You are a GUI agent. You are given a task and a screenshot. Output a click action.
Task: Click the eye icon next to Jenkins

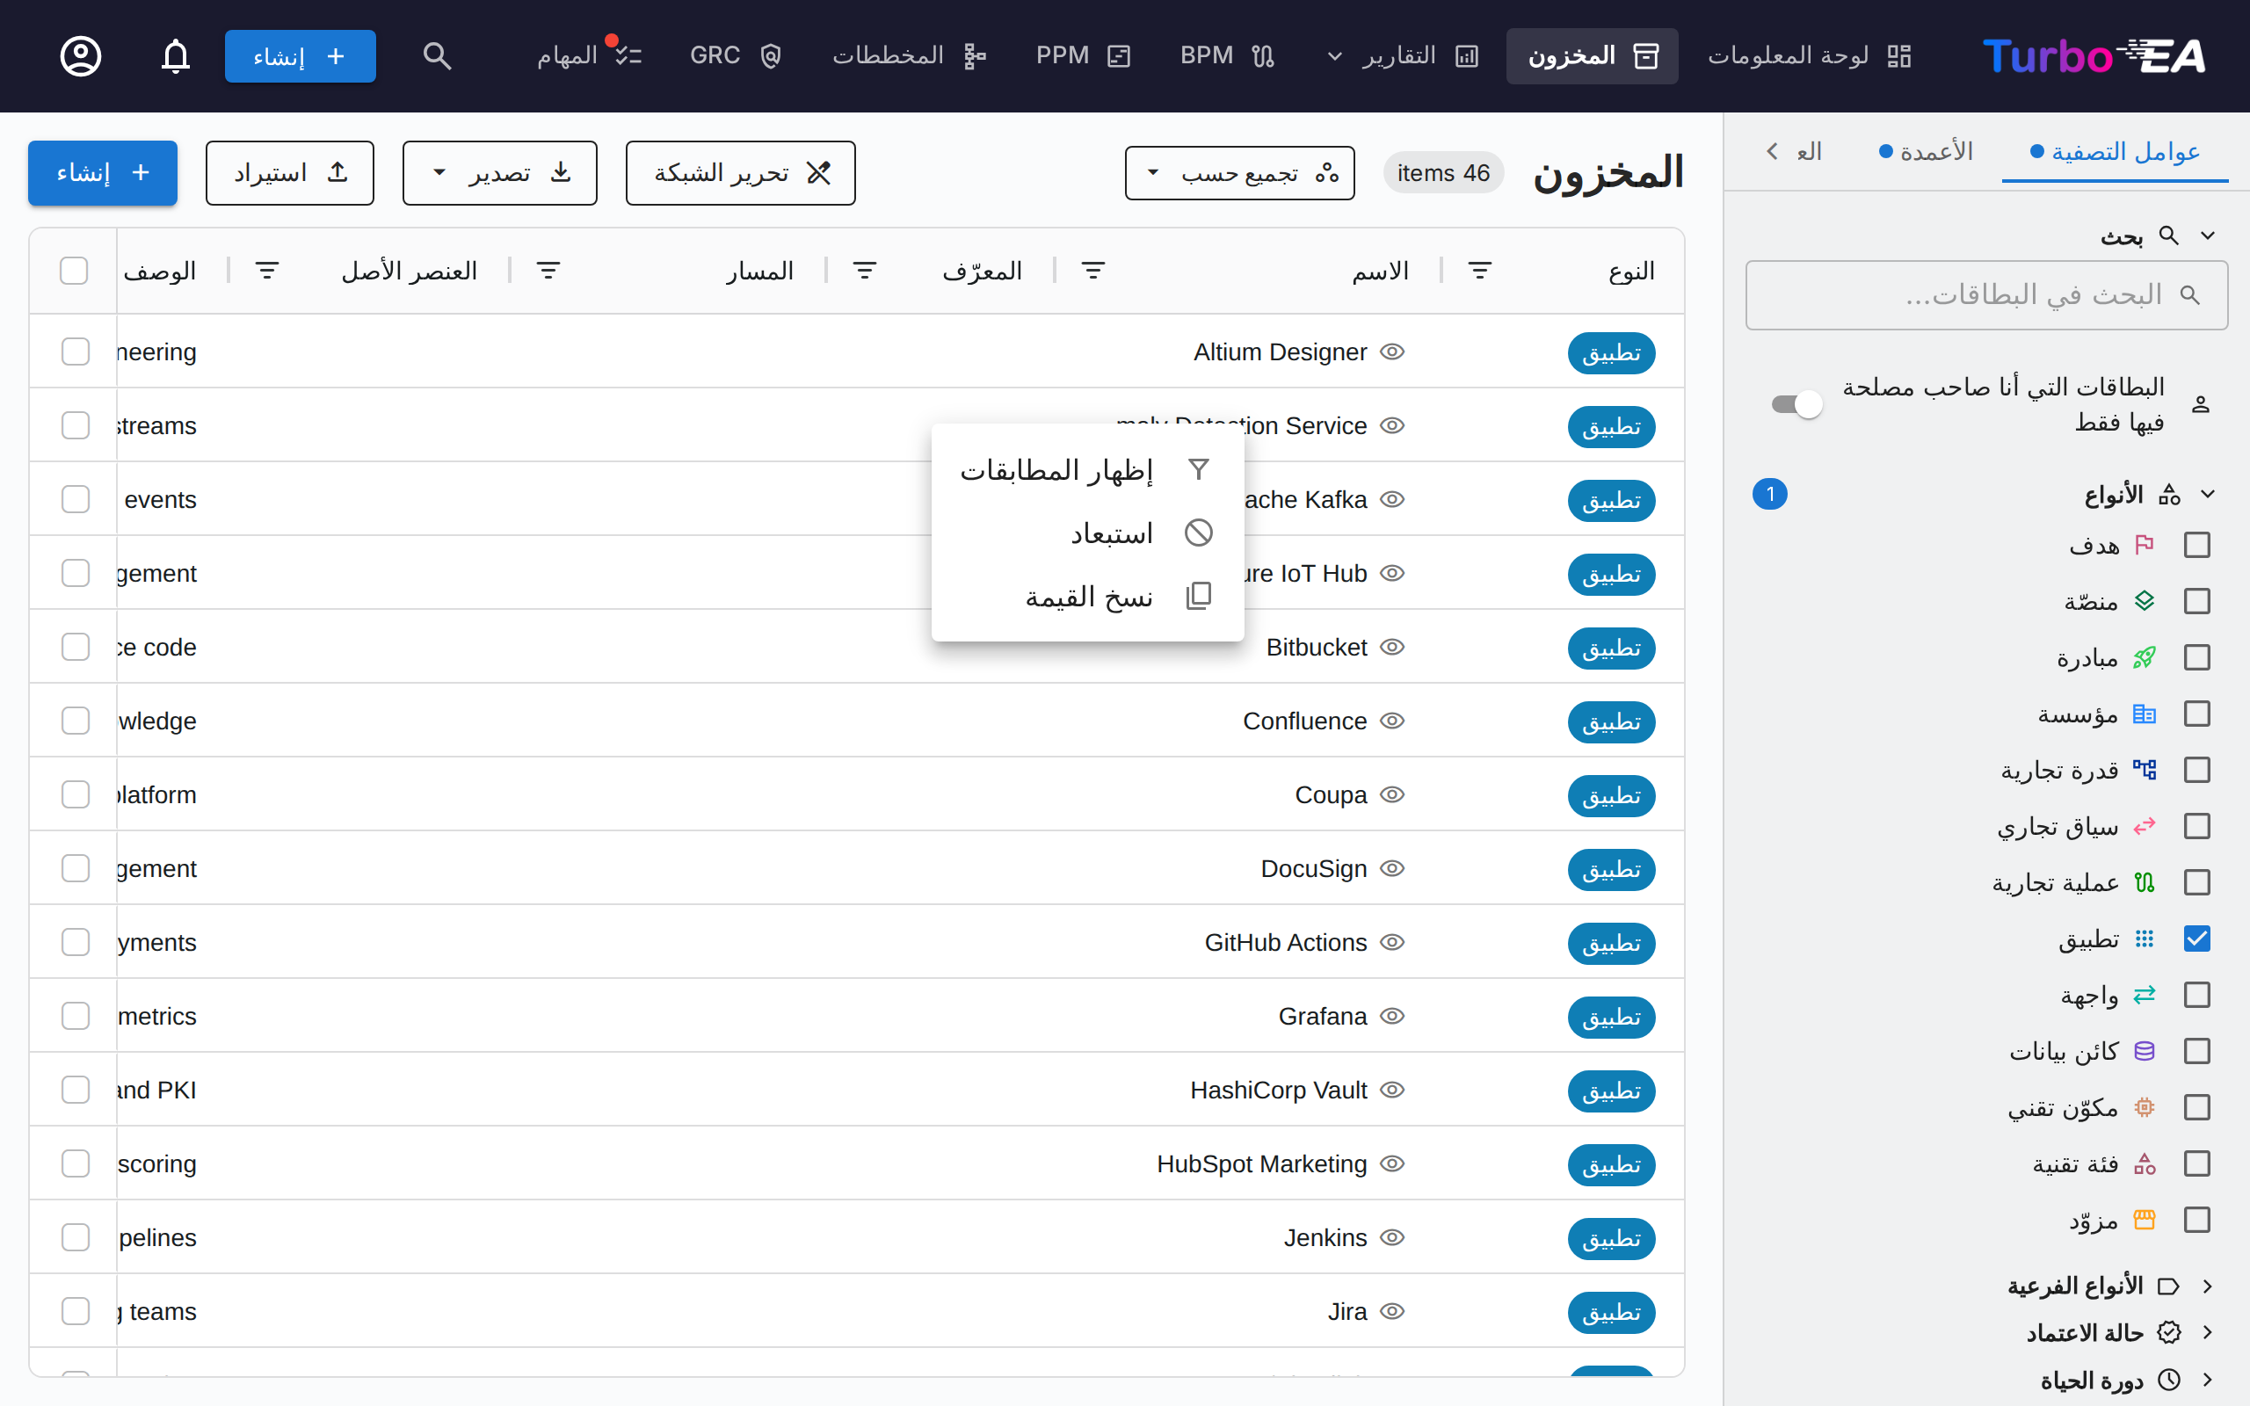coord(1392,1237)
